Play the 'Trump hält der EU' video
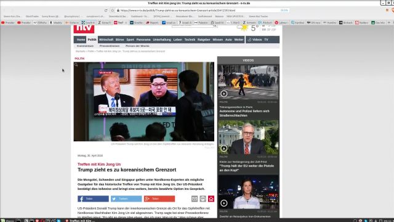The height and width of the screenshot is (222, 394). [x=224, y=149]
